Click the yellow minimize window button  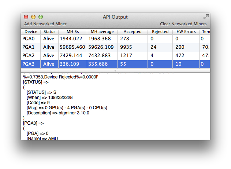33,17
